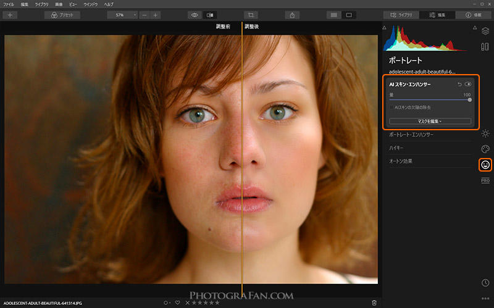Open the Canvas tools icon
This screenshot has height=308, width=494.
click(x=485, y=47)
